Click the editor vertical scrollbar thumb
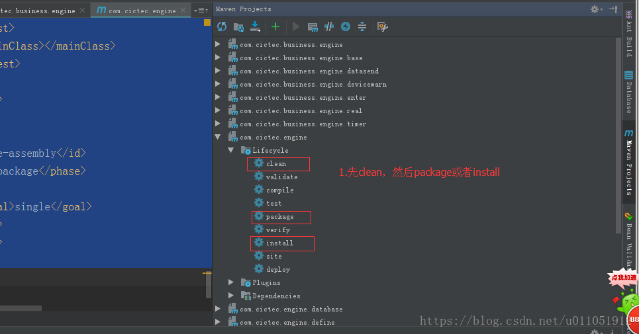The height and width of the screenshot is (334, 639). 208,286
